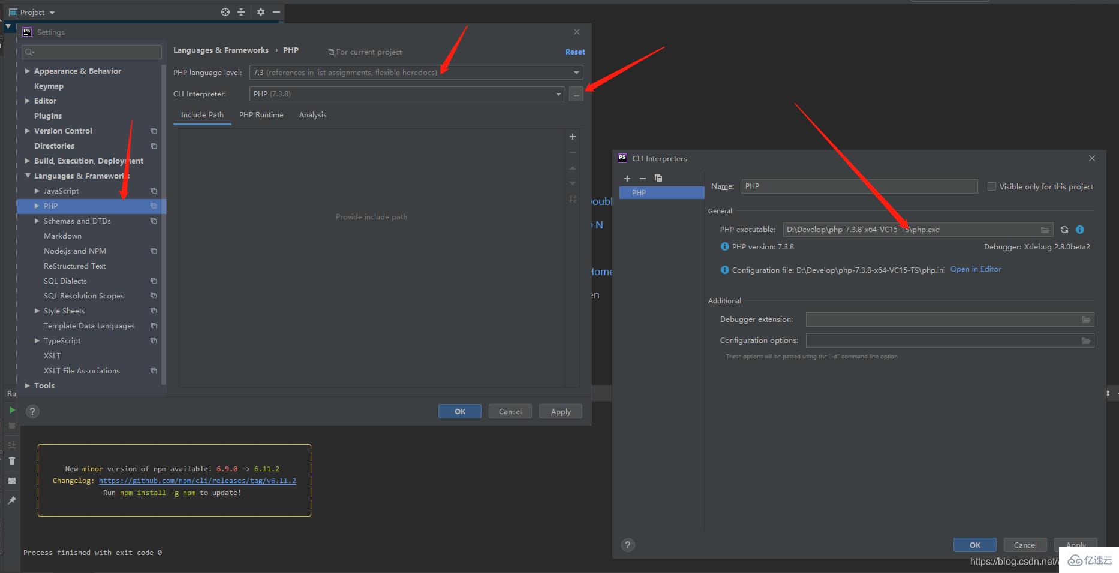Reload PHP executable info with refresh icon

(x=1064, y=230)
